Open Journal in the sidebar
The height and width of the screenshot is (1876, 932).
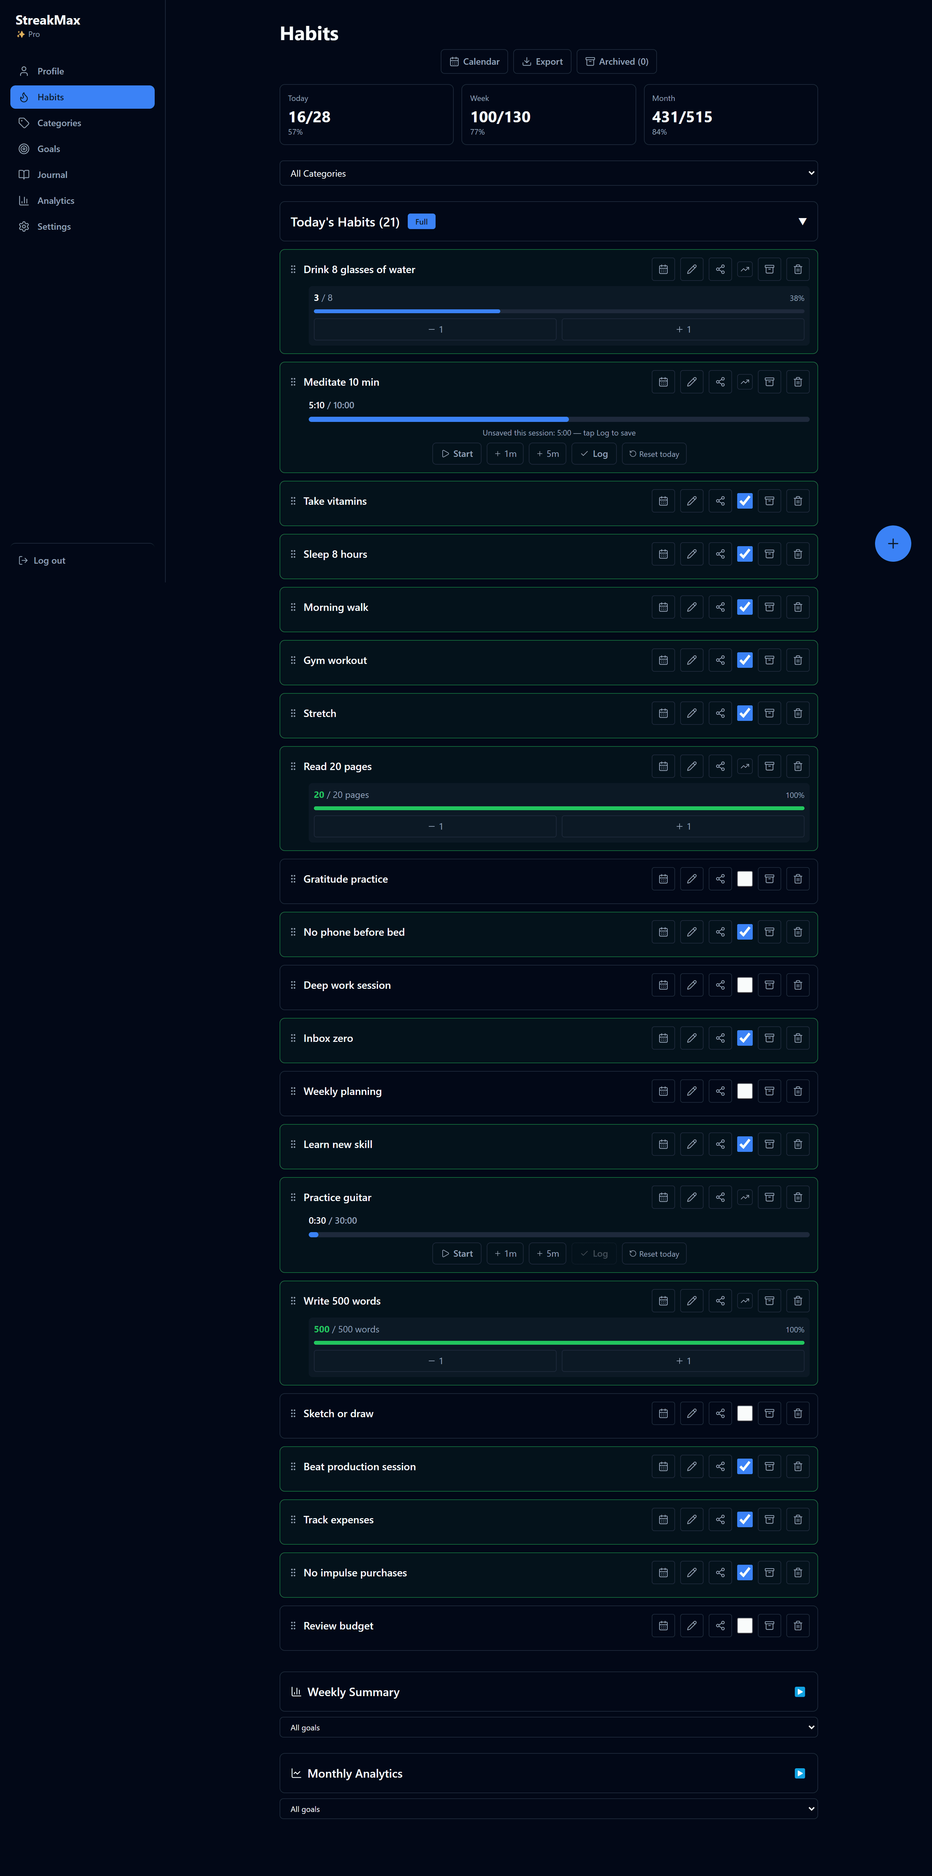(x=82, y=175)
